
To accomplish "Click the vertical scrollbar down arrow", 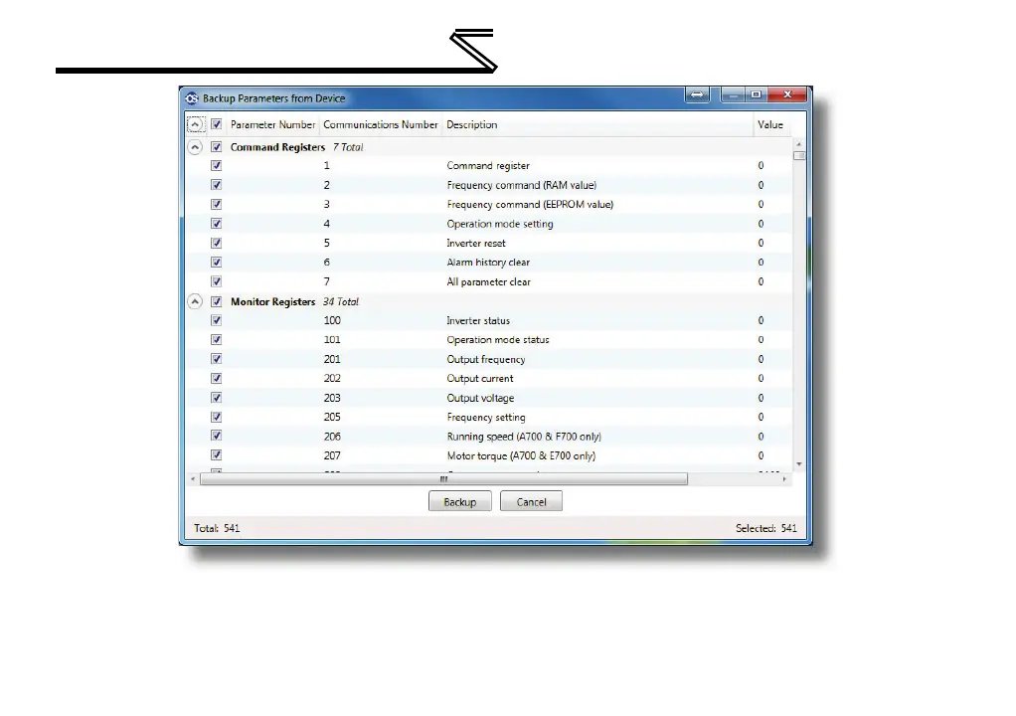I will point(798,464).
